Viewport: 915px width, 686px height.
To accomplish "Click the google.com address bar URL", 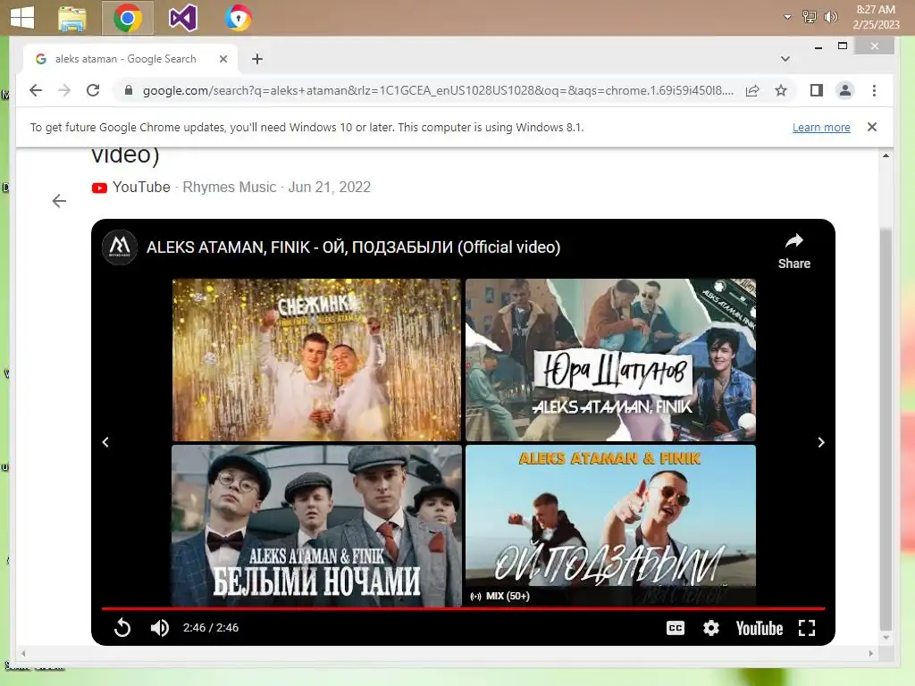I will pyautogui.click(x=438, y=90).
